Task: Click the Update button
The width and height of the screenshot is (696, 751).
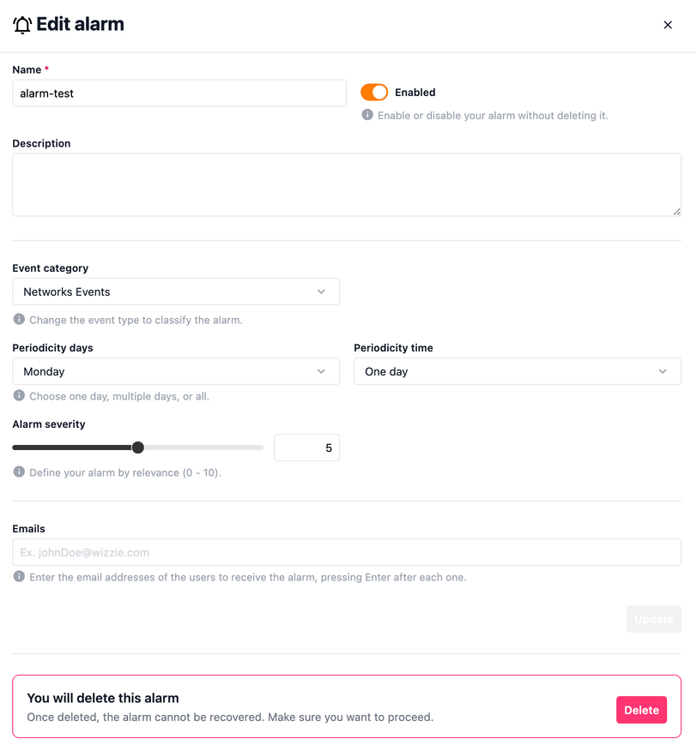Action: [653, 619]
